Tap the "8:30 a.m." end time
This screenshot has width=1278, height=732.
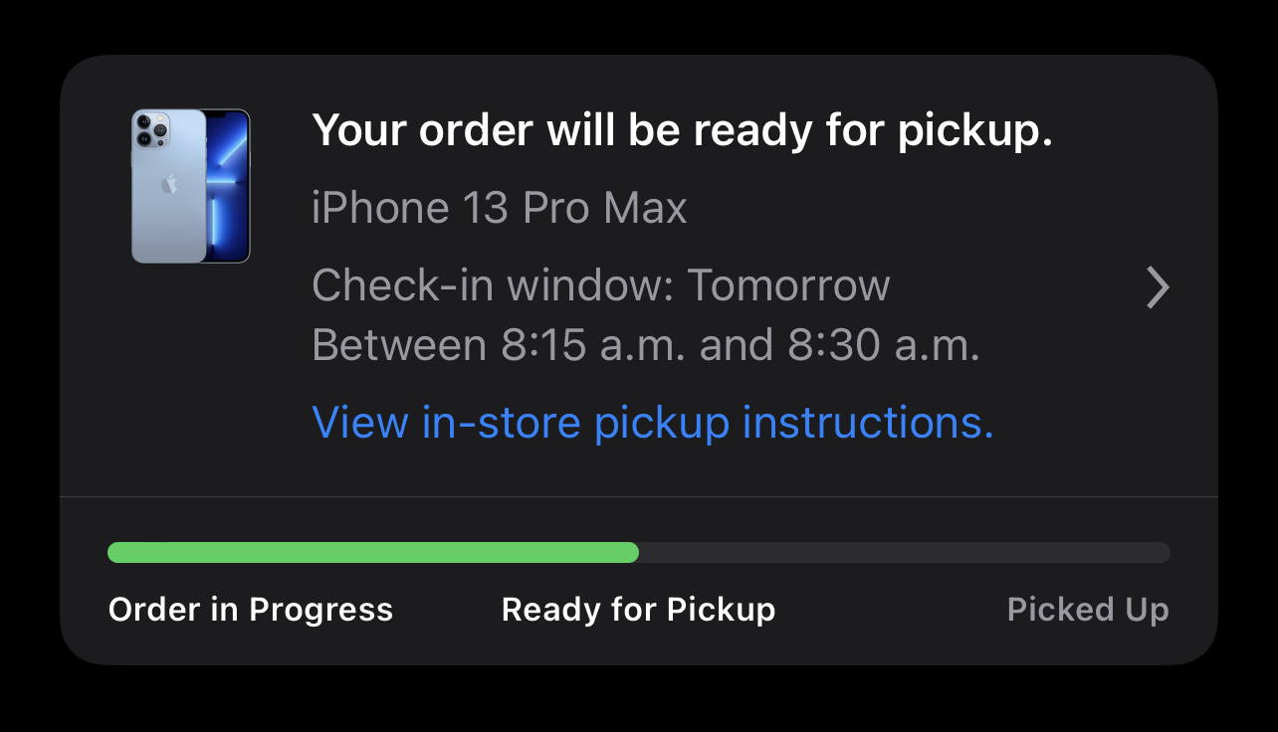(884, 345)
